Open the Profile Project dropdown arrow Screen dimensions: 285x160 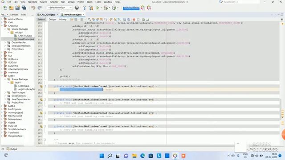[118, 8]
